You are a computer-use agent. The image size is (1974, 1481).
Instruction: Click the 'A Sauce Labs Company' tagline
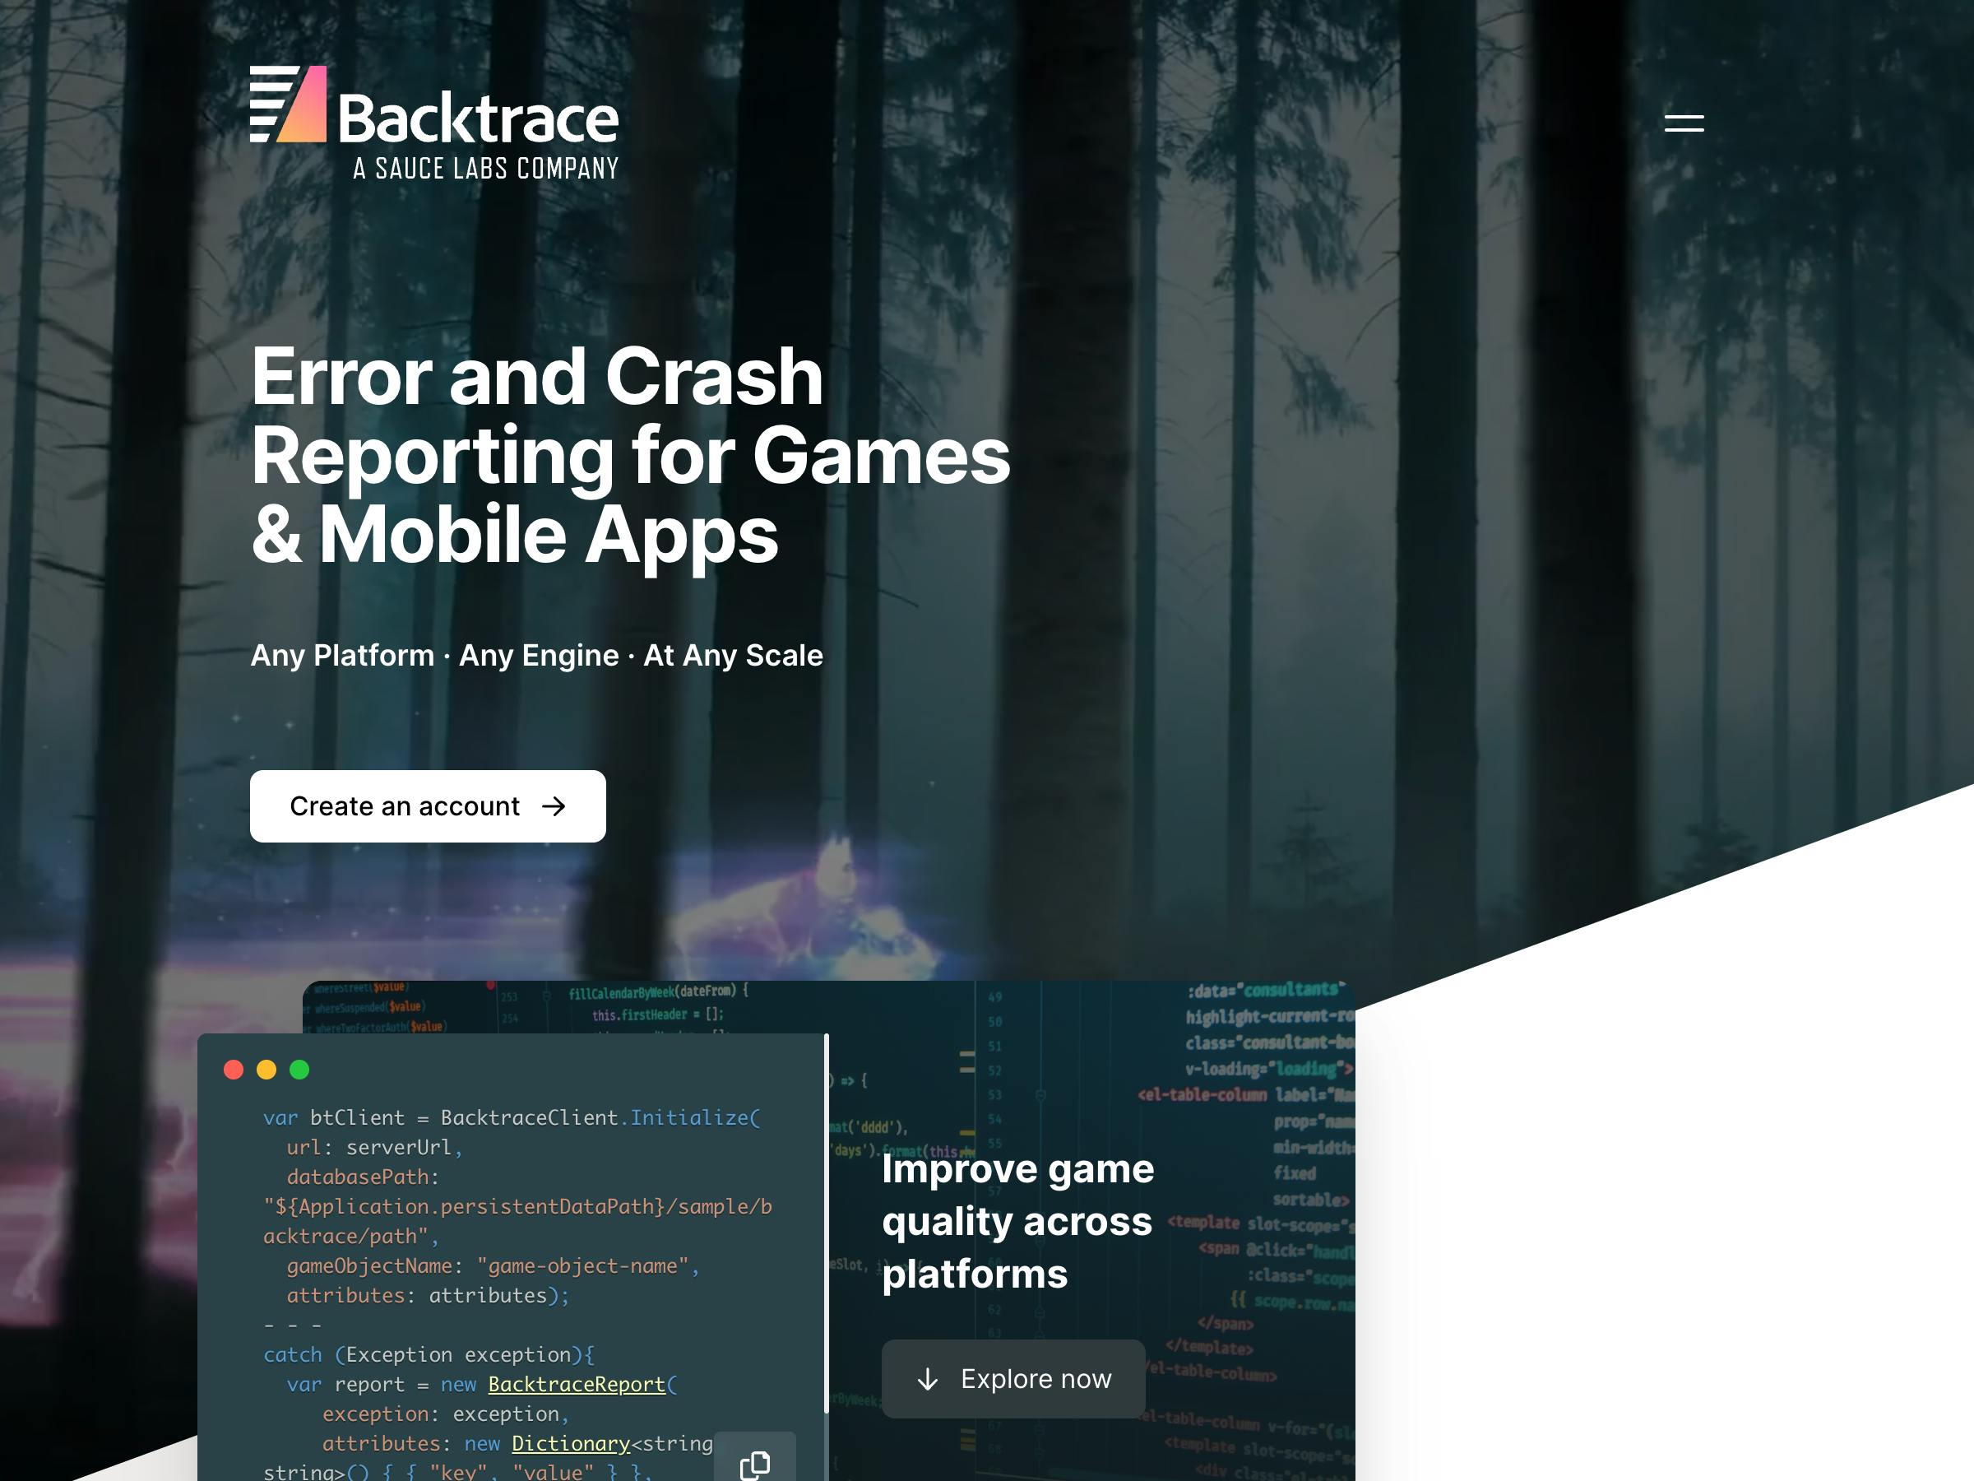[485, 169]
